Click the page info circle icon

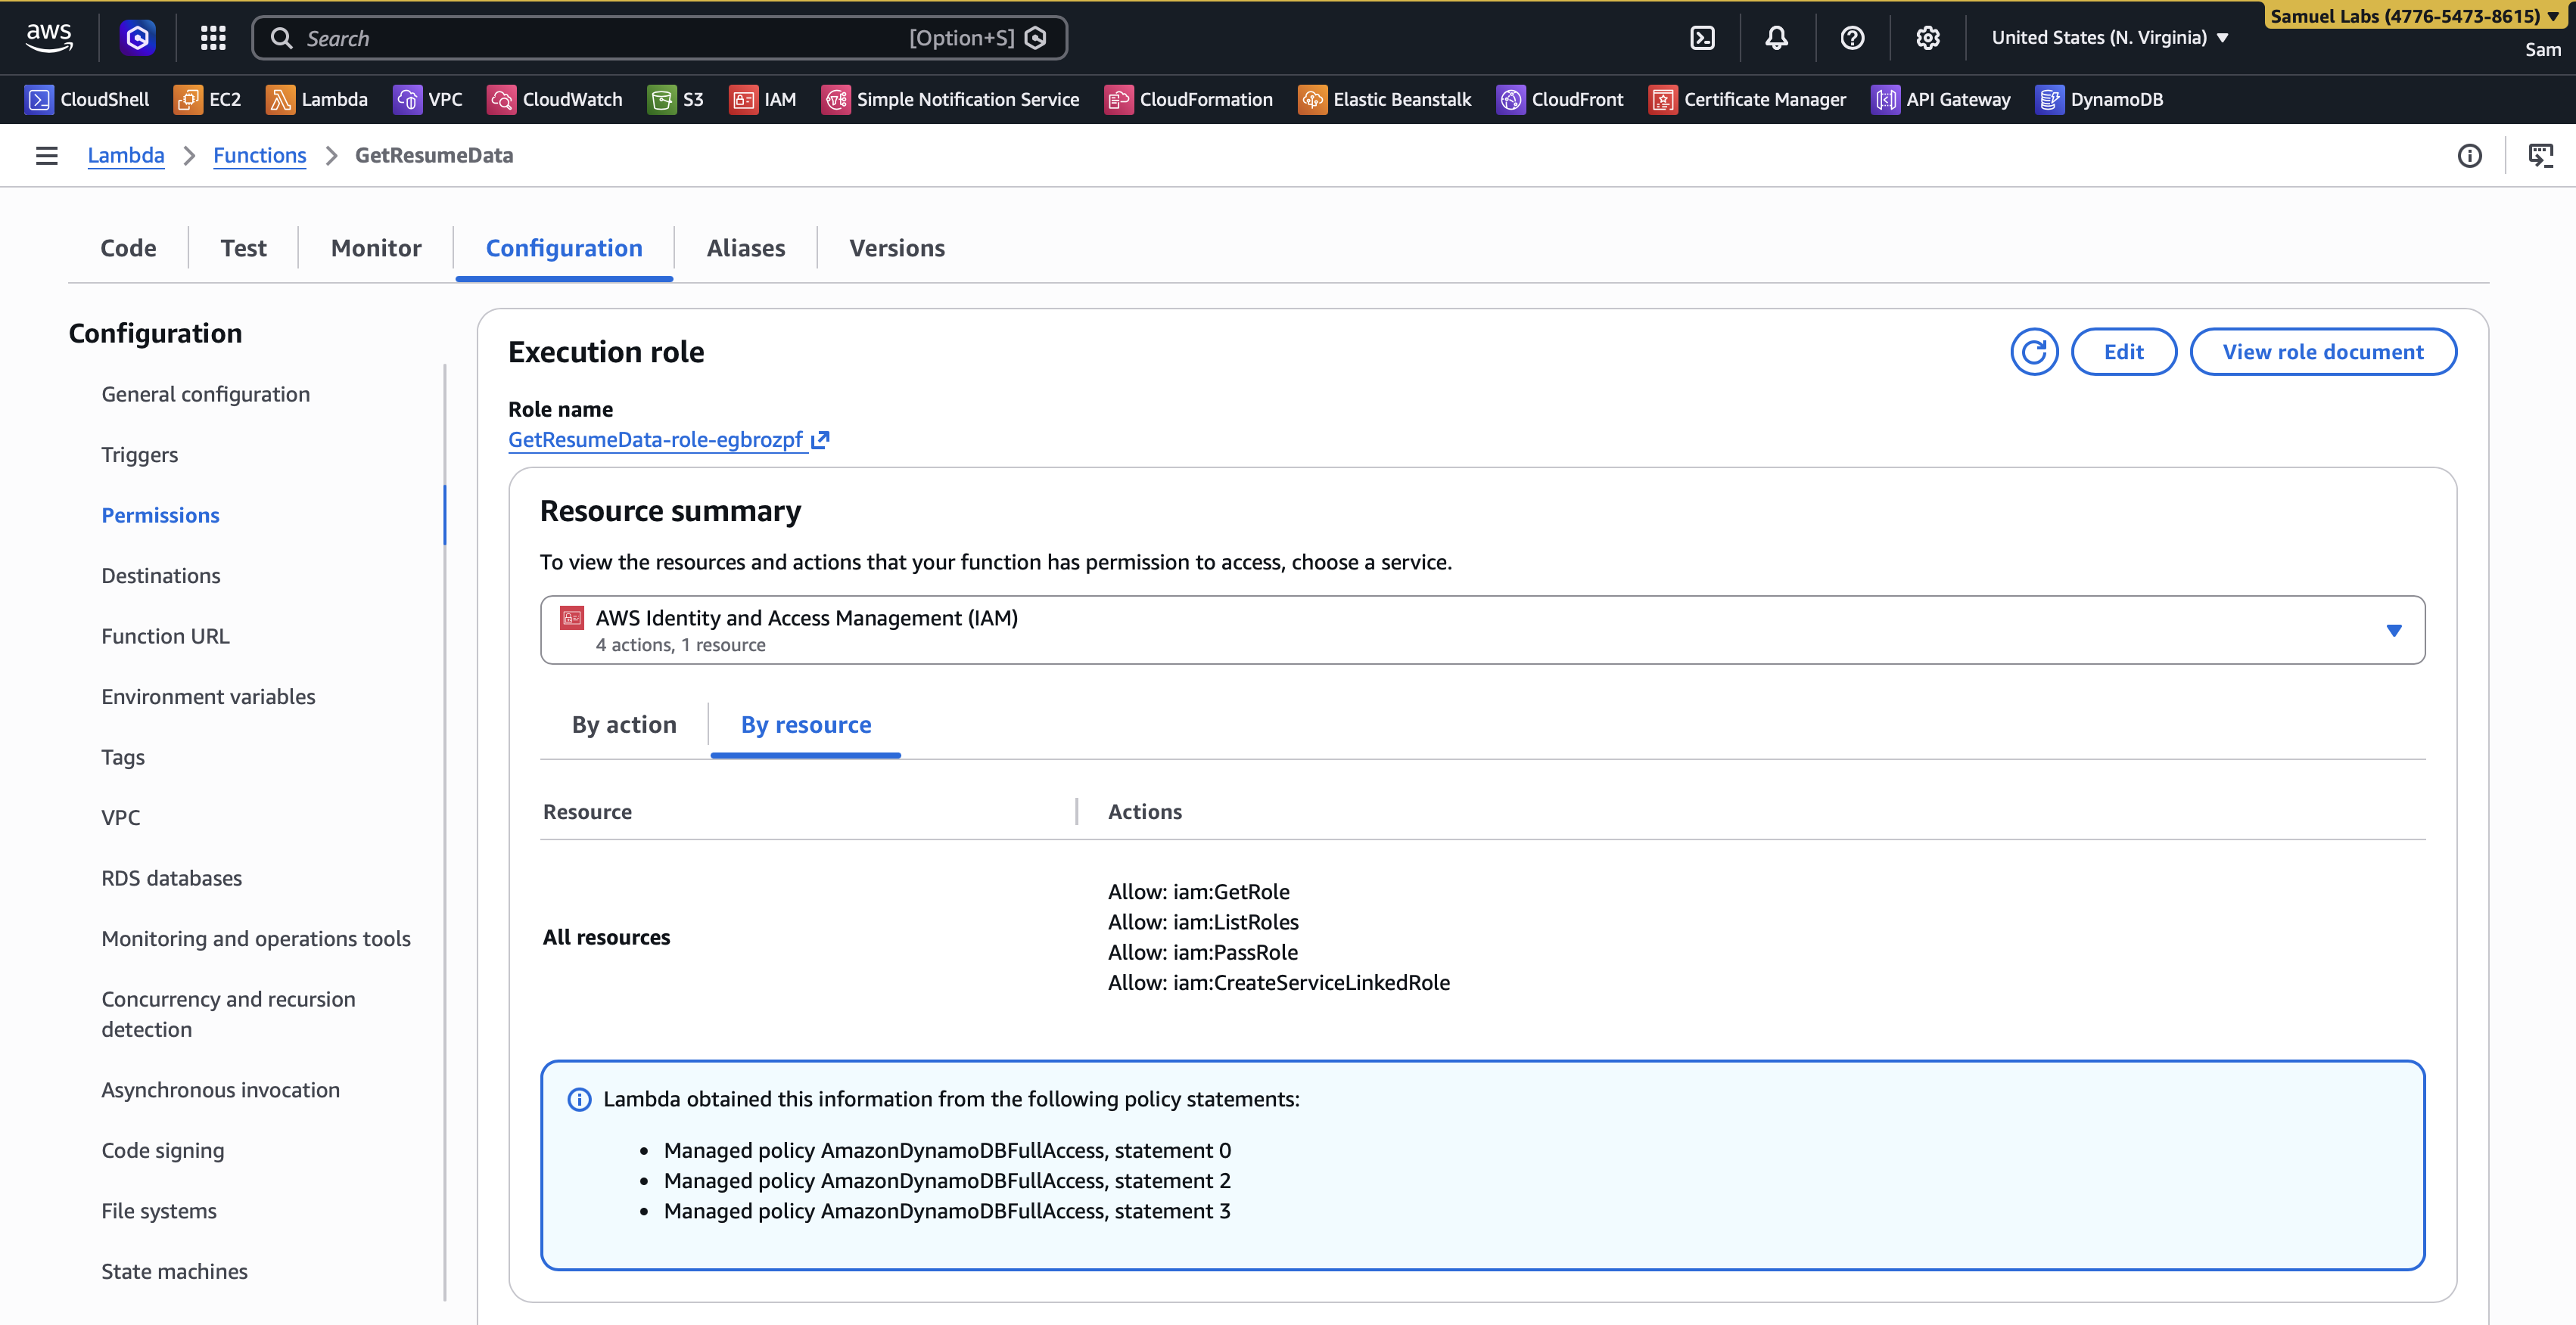coord(2469,156)
